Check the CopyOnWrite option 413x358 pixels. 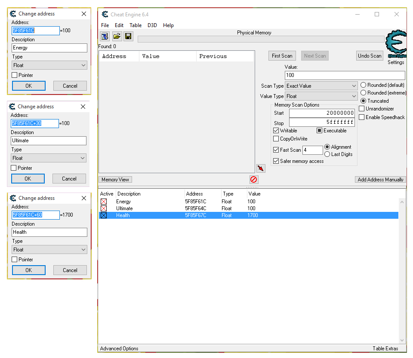click(276, 139)
